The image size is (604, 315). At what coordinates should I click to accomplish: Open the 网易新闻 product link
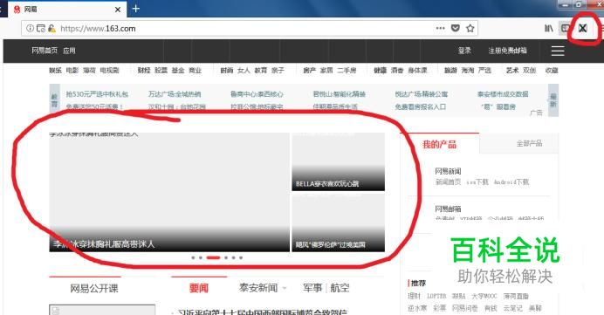(x=448, y=171)
